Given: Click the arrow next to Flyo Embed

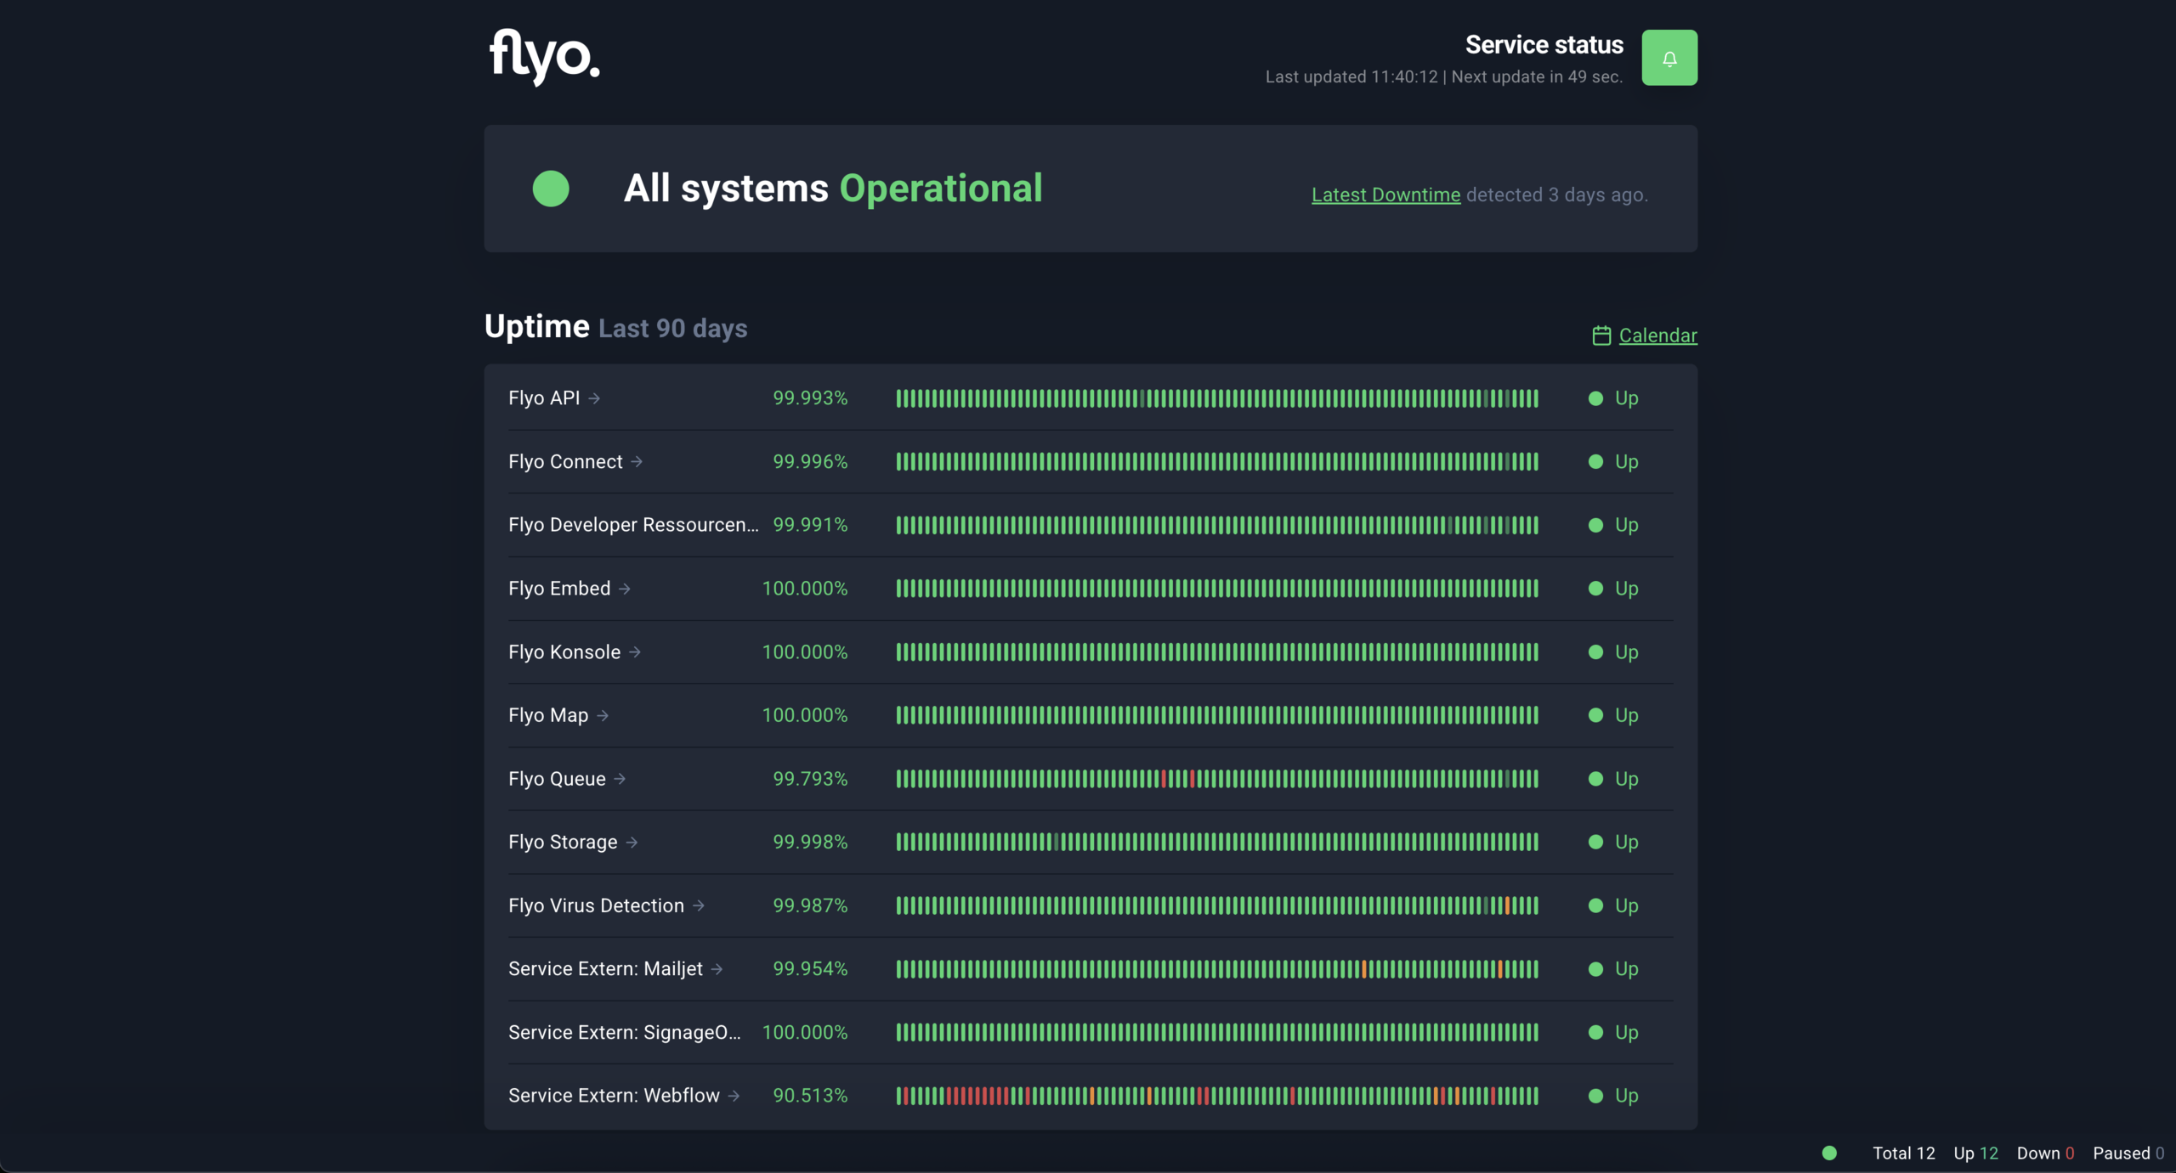Looking at the screenshot, I should click(x=625, y=589).
